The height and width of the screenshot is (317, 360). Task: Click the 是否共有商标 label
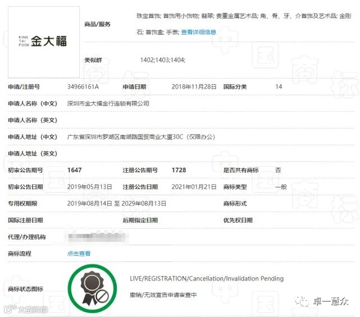pos(241,170)
